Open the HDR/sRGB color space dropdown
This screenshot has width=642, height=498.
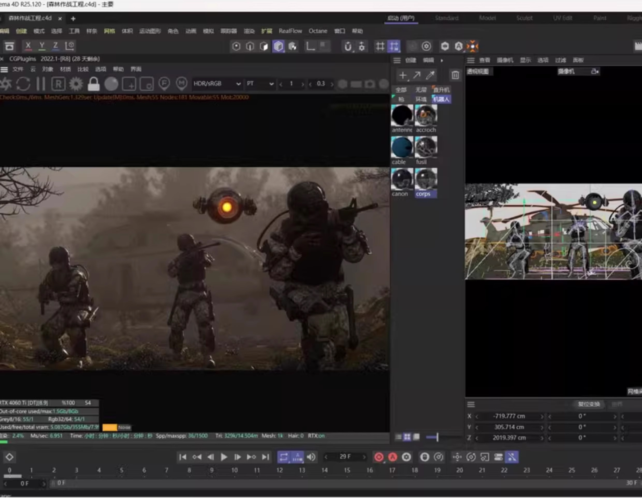click(x=217, y=84)
